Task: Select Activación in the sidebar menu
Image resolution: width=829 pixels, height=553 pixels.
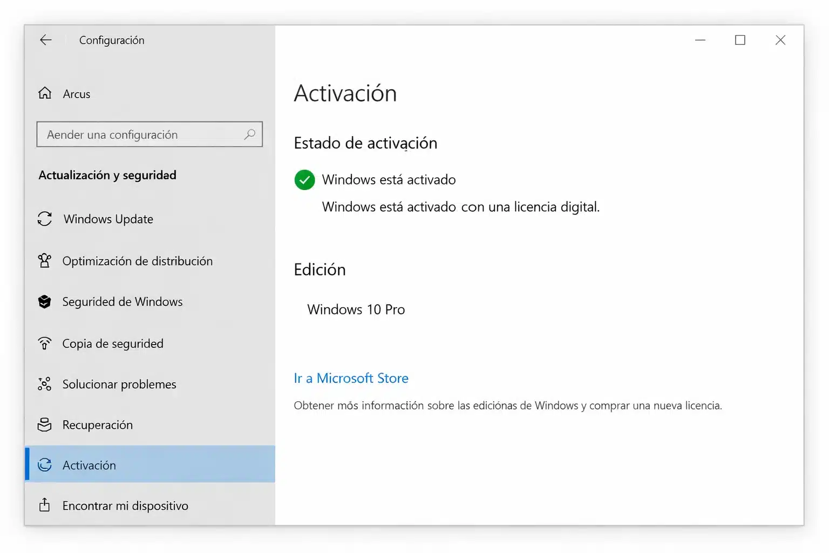Action: coord(90,465)
